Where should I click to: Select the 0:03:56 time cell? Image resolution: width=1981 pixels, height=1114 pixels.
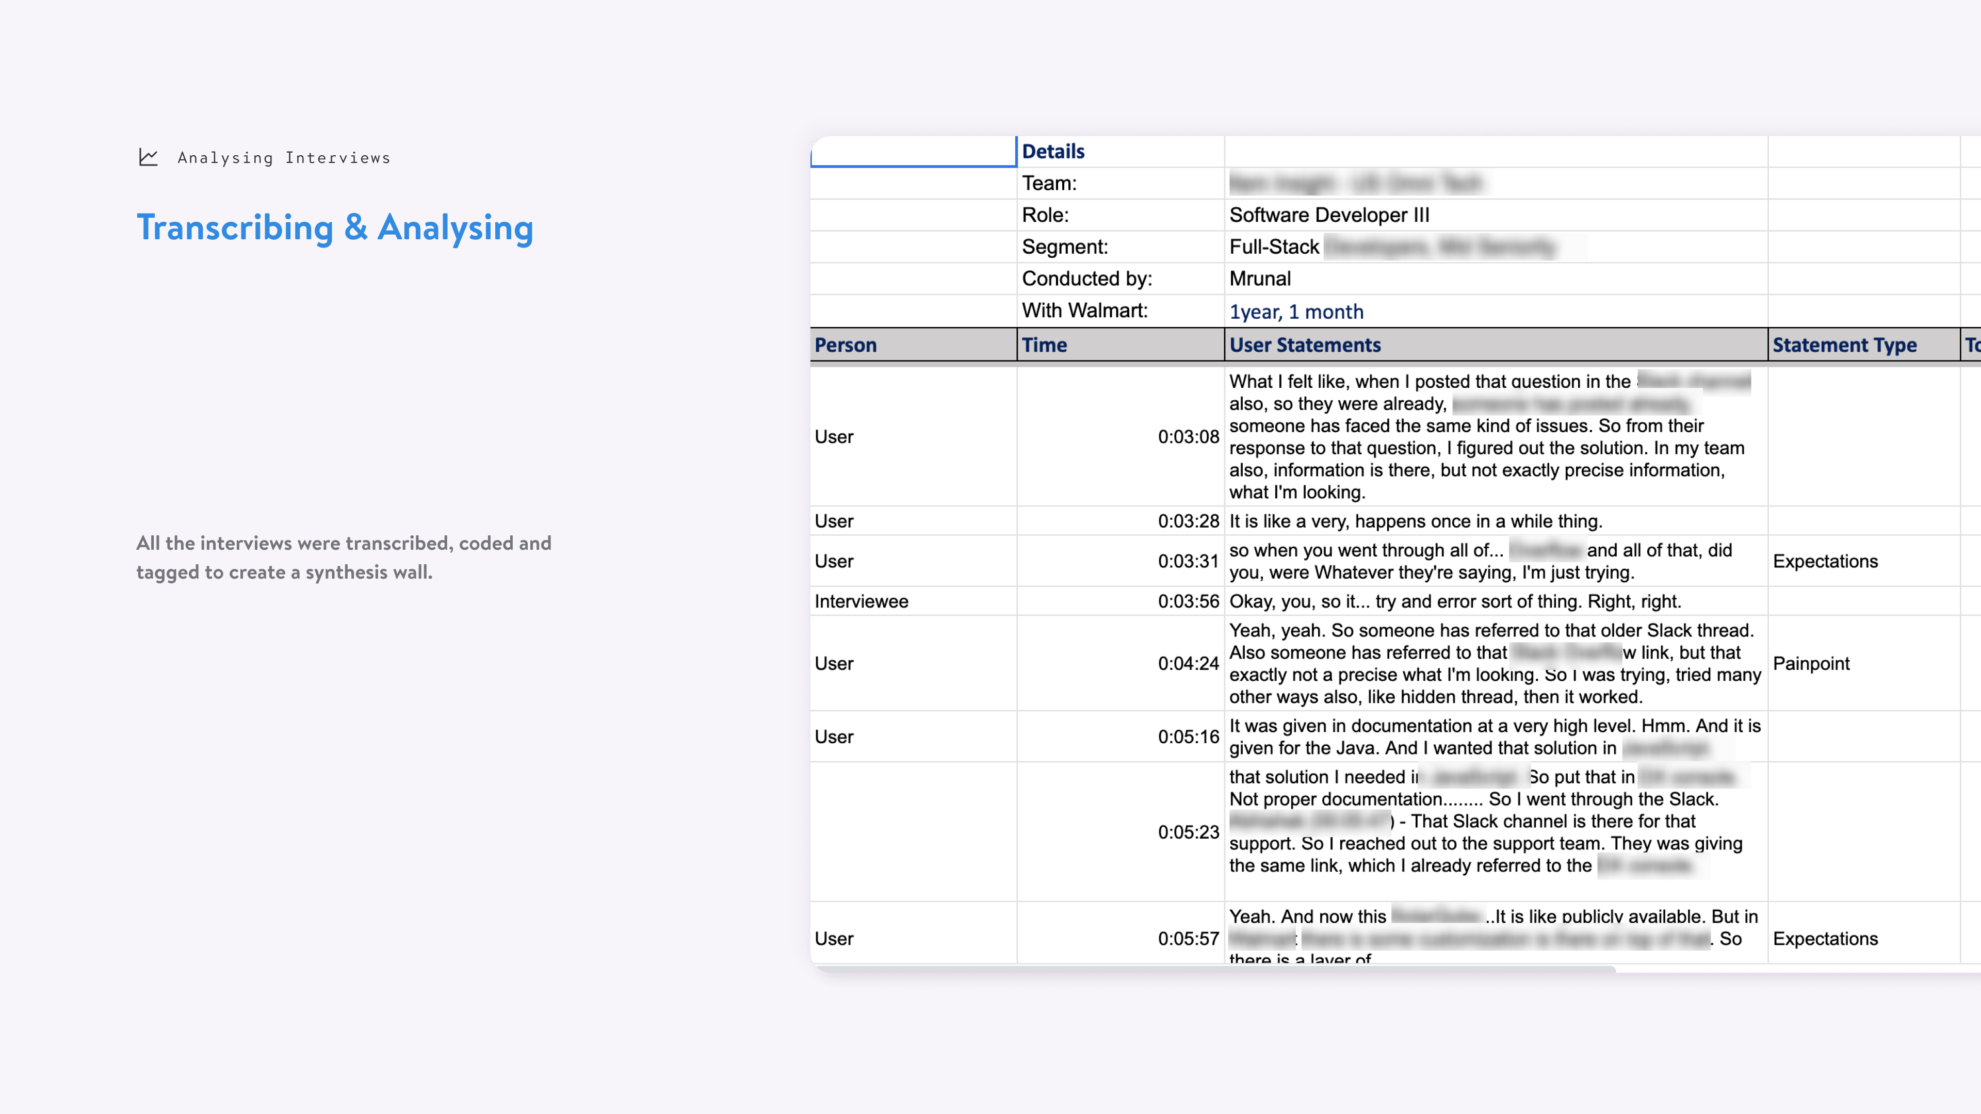pyautogui.click(x=1121, y=601)
